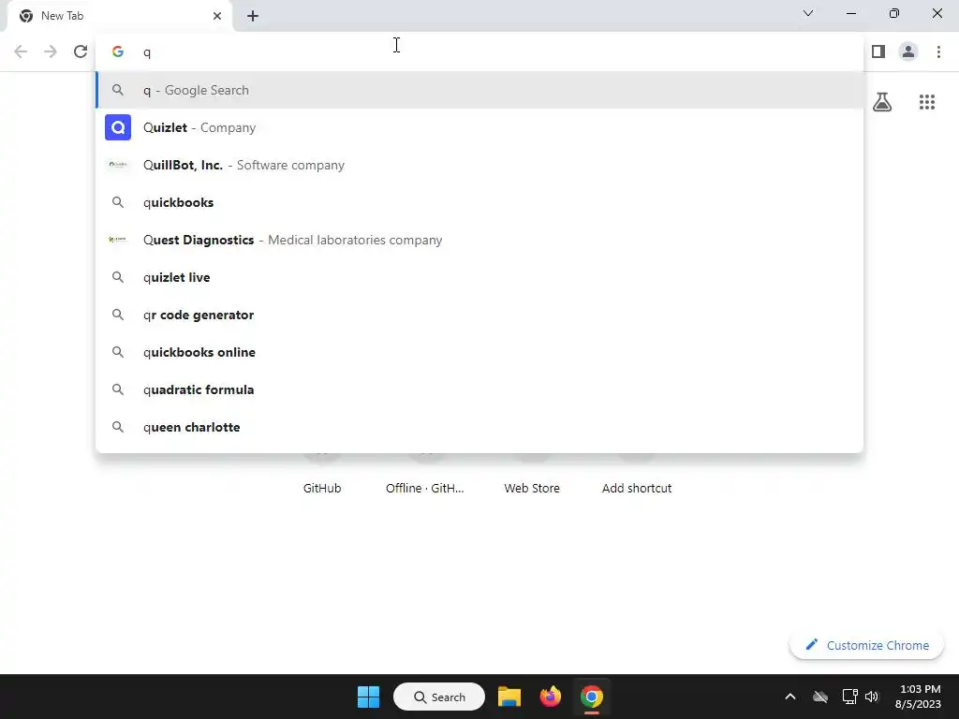Click the Quizlet logo icon
Image resolution: width=959 pixels, height=719 pixels.
[x=118, y=127]
